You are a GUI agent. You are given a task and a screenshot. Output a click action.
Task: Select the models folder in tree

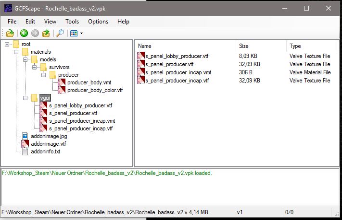pos(48,59)
